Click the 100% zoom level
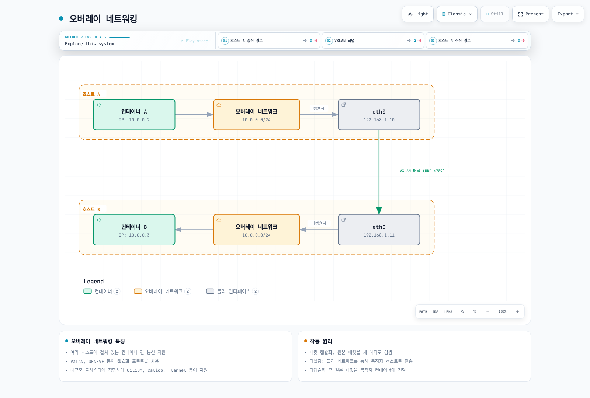Screen dimensions: 590x398 click(x=502, y=312)
